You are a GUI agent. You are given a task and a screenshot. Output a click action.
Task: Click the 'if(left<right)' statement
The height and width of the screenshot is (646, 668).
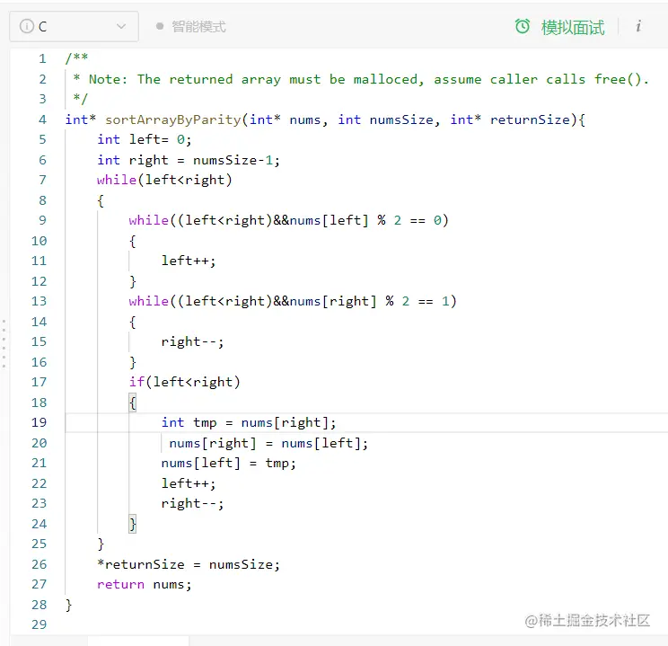(184, 382)
